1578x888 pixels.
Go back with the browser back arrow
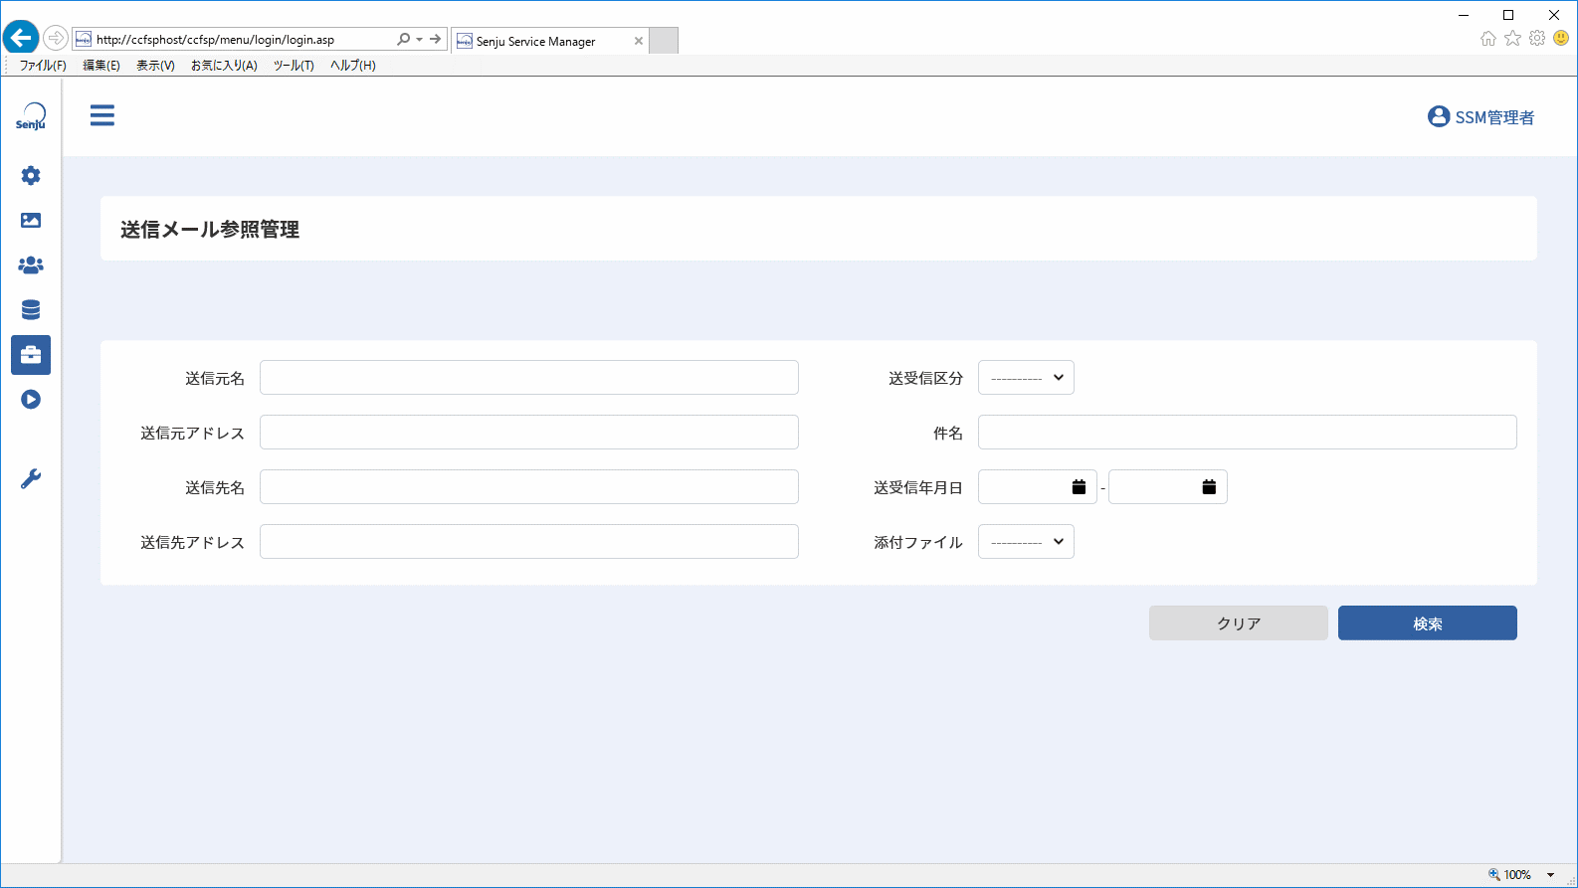click(21, 39)
